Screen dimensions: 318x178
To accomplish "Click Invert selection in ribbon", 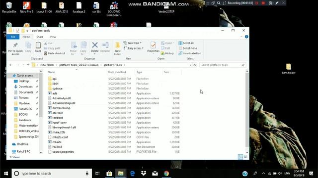I will (190, 53).
